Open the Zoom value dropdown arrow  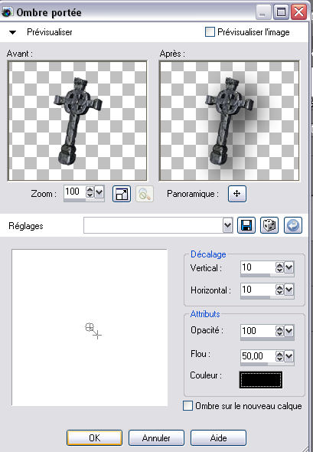(99, 192)
